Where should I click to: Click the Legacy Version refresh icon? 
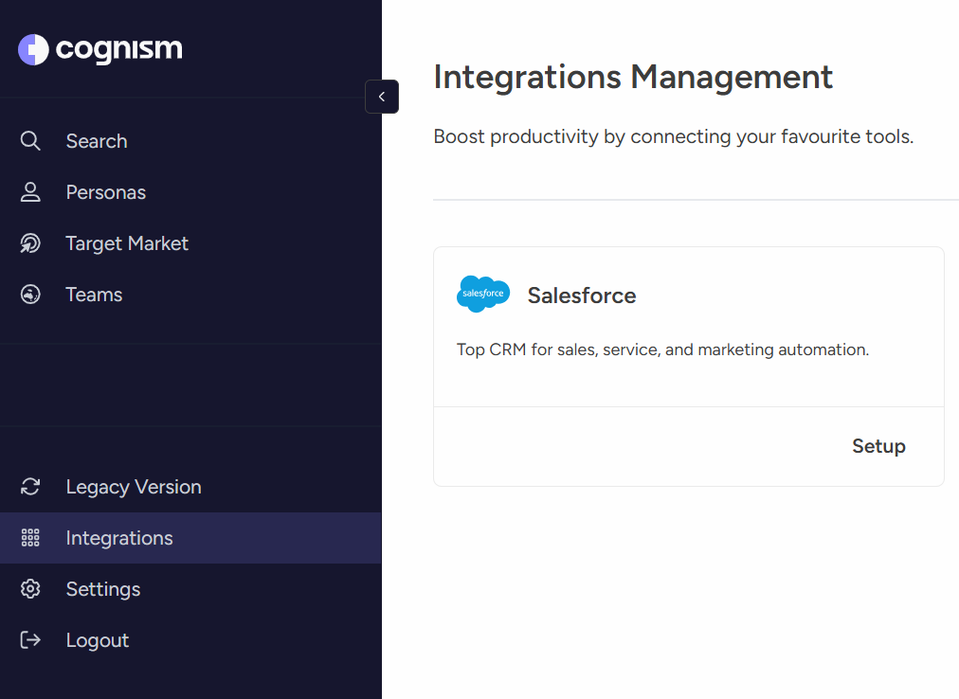(30, 487)
